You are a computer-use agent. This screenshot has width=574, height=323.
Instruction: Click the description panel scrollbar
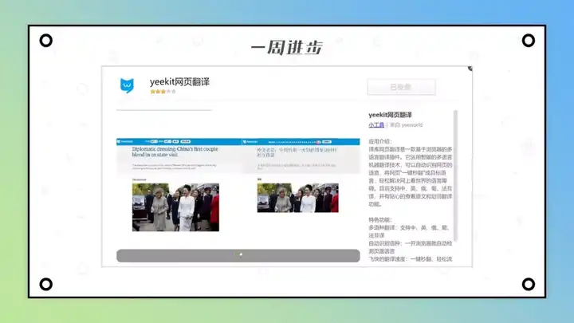tap(455, 175)
